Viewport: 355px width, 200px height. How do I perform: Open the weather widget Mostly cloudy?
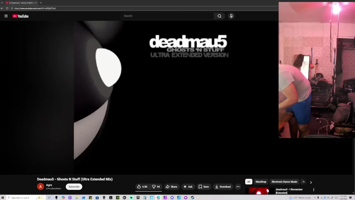tap(300, 197)
